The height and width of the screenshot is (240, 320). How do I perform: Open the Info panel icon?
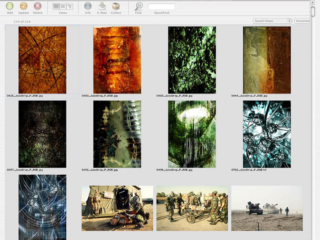coord(88,6)
